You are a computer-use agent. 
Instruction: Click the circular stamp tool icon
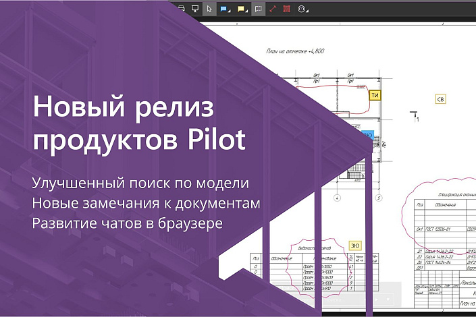pos(301,9)
